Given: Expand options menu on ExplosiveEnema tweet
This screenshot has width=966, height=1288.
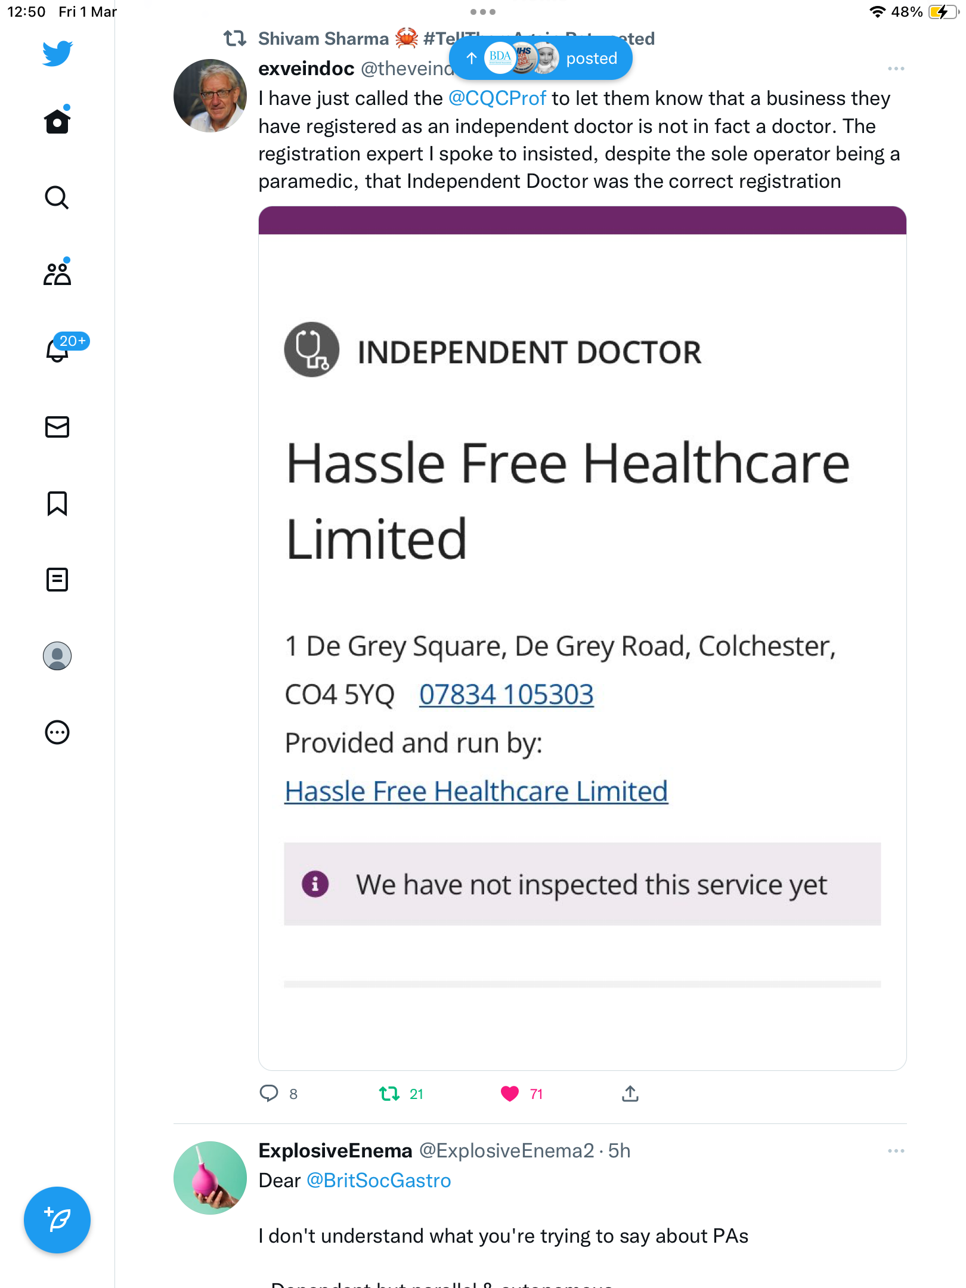Looking at the screenshot, I should coord(896,1151).
